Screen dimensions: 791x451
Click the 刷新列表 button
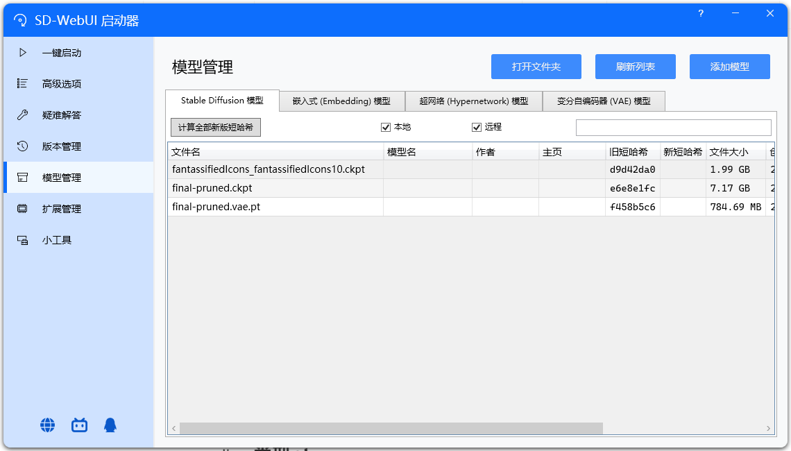click(x=635, y=67)
